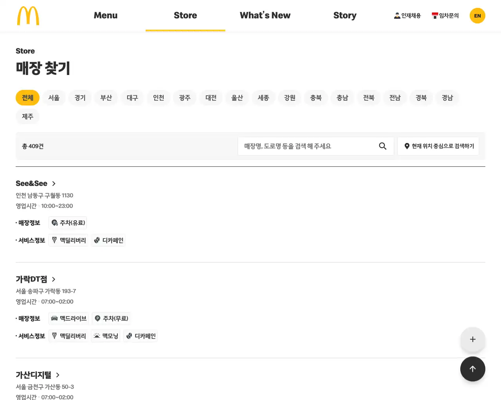Click the plus floating button
Viewport: 501px width, 400px height.
click(x=473, y=339)
